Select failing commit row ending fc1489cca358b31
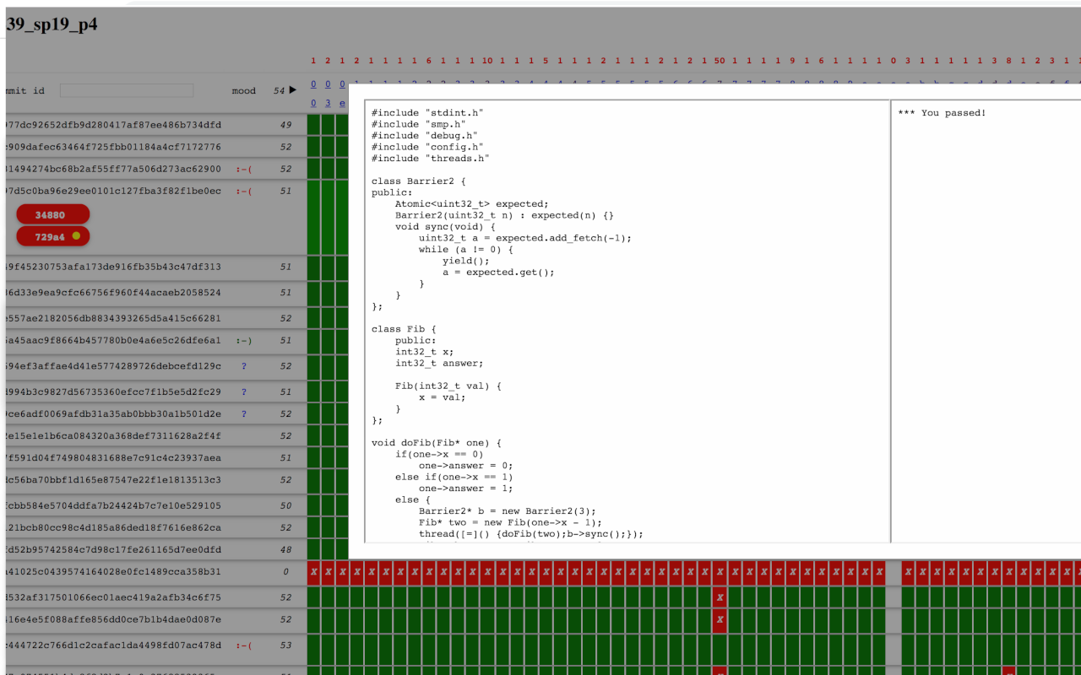 (156, 572)
